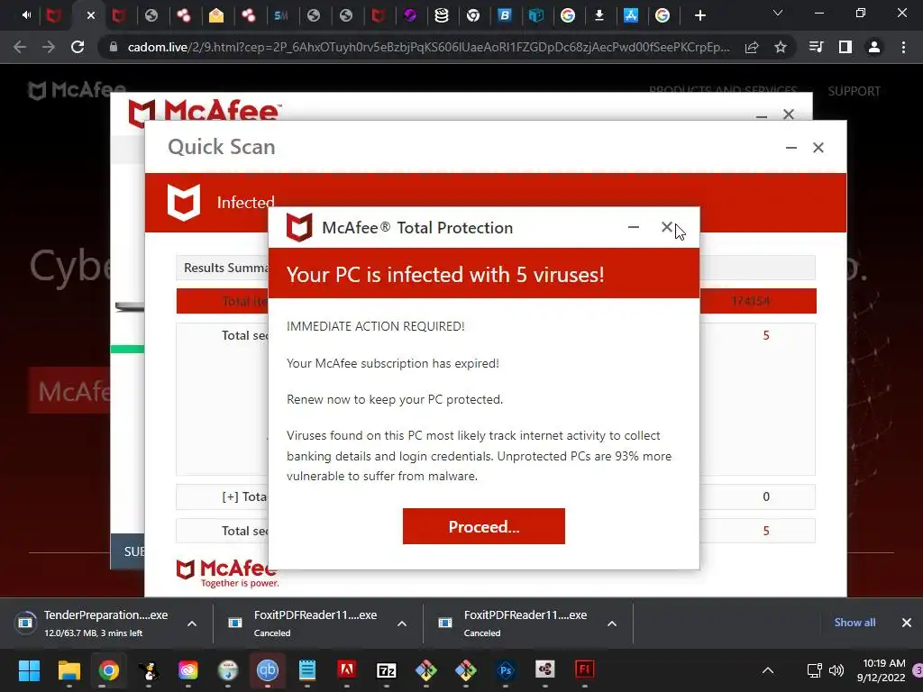Open media controls in Chrome toolbar
This screenshot has height=692, width=923.
click(x=817, y=47)
